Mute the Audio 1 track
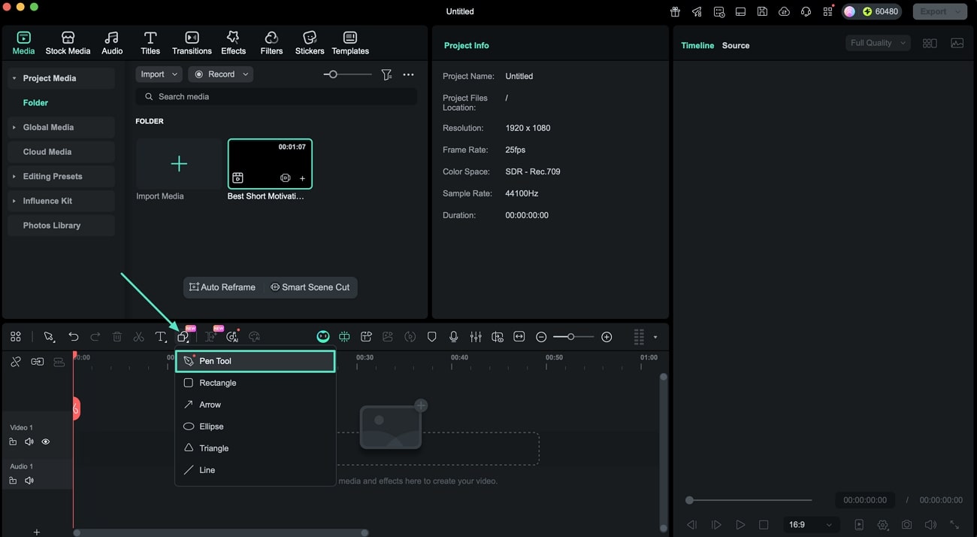 (29, 481)
